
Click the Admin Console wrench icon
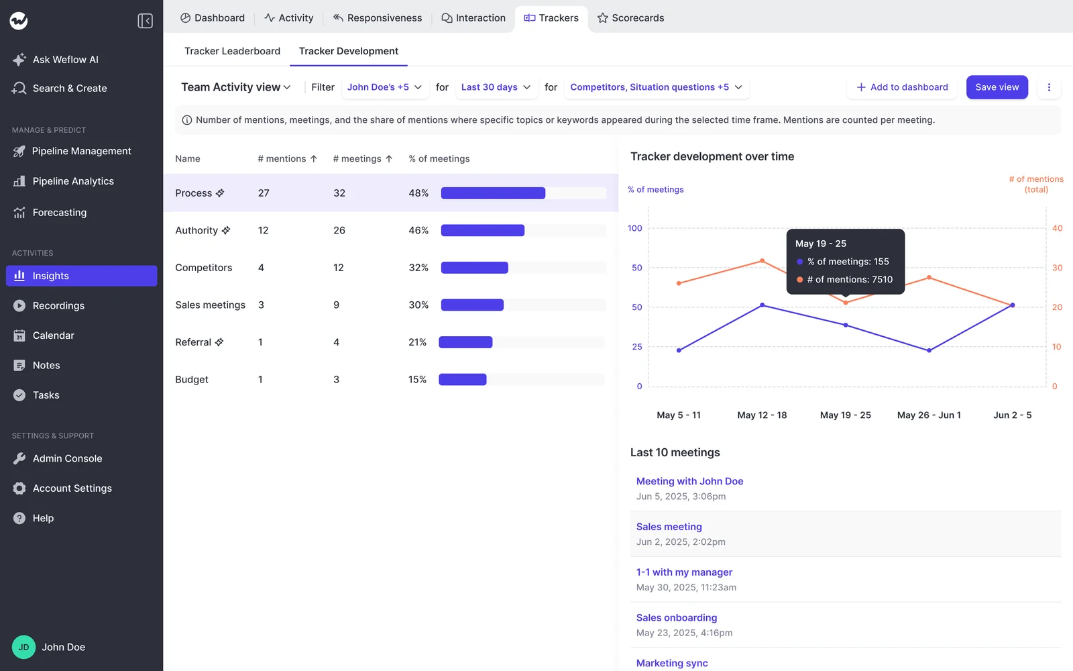[19, 458]
